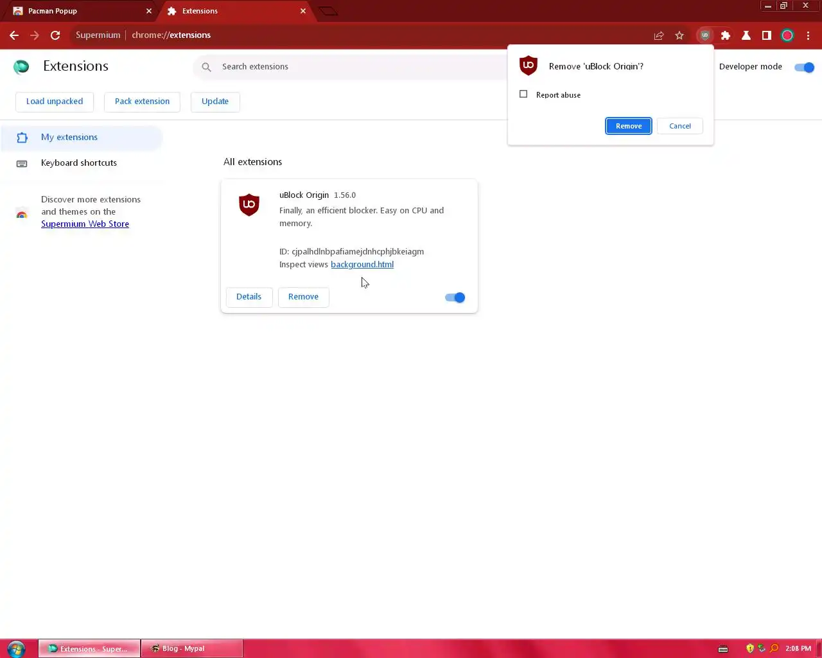This screenshot has height=658, width=822.
Task: Open the profile avatar menu
Action: tap(787, 35)
